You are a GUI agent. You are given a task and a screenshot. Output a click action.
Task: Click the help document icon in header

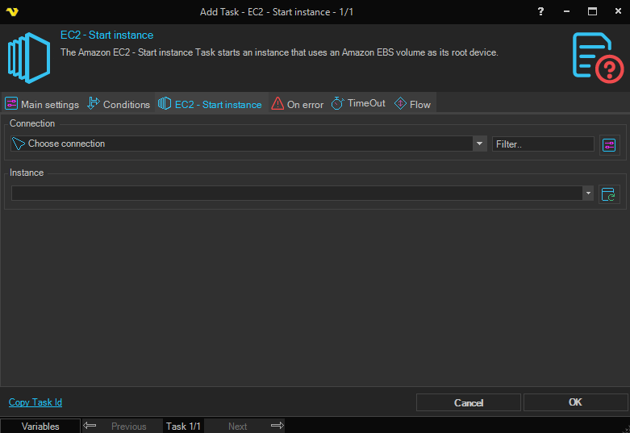tap(598, 56)
